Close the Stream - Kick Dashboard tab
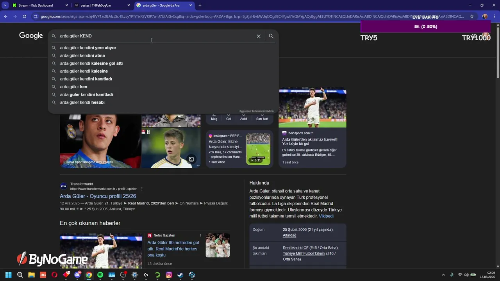The width and height of the screenshot is (500, 281). pyautogui.click(x=66, y=5)
